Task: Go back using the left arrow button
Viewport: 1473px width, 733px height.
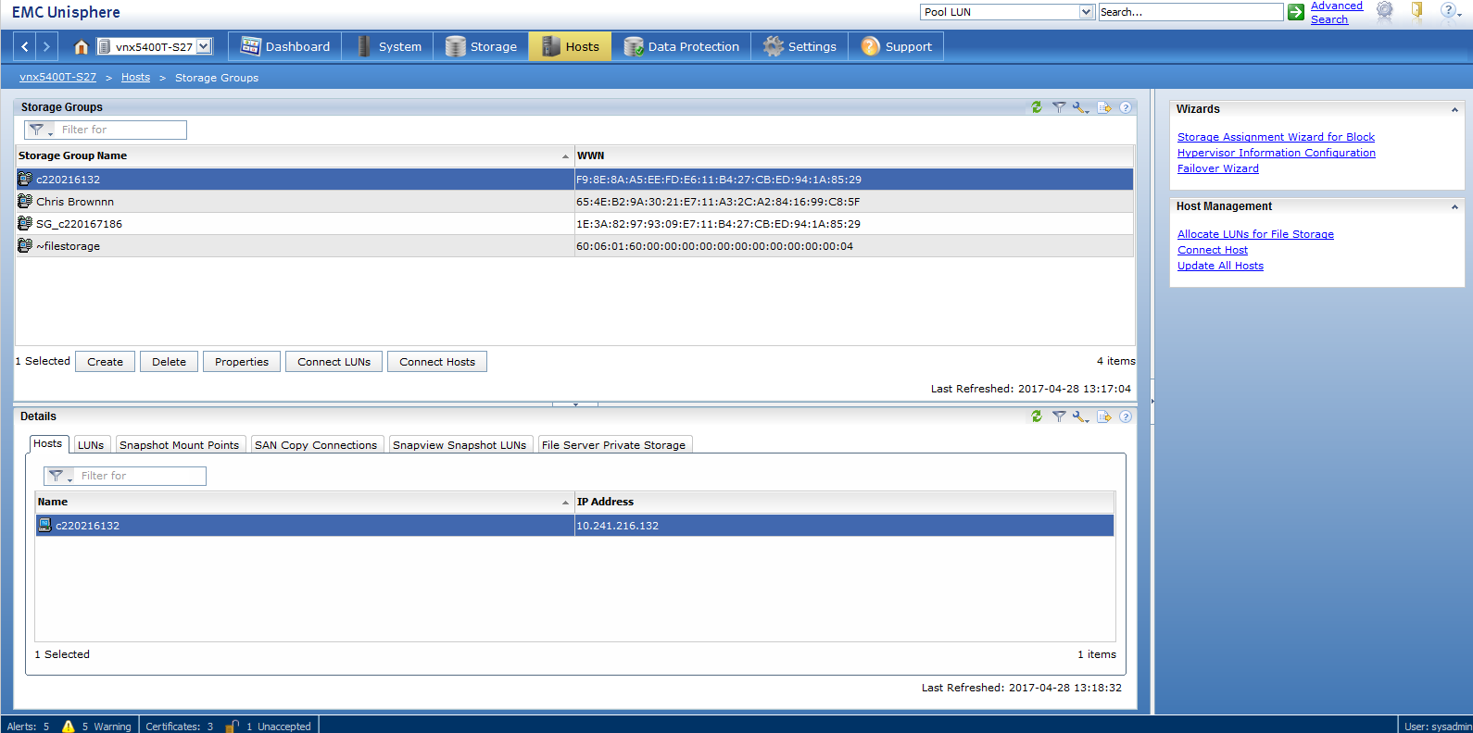Action: pyautogui.click(x=25, y=46)
